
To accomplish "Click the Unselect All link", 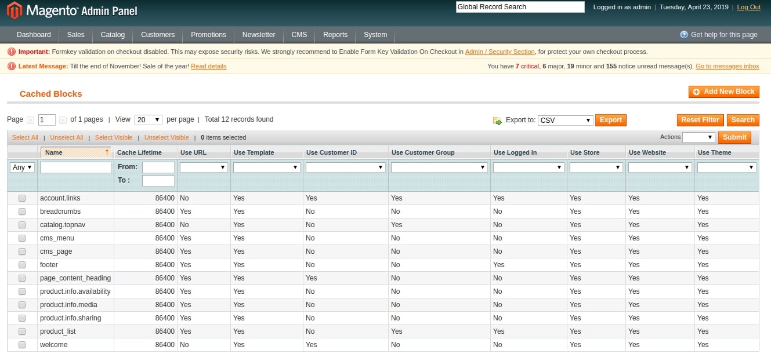I will coord(66,137).
